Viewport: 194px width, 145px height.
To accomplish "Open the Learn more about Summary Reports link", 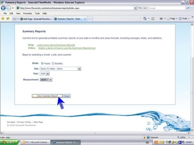I will tap(56, 45).
